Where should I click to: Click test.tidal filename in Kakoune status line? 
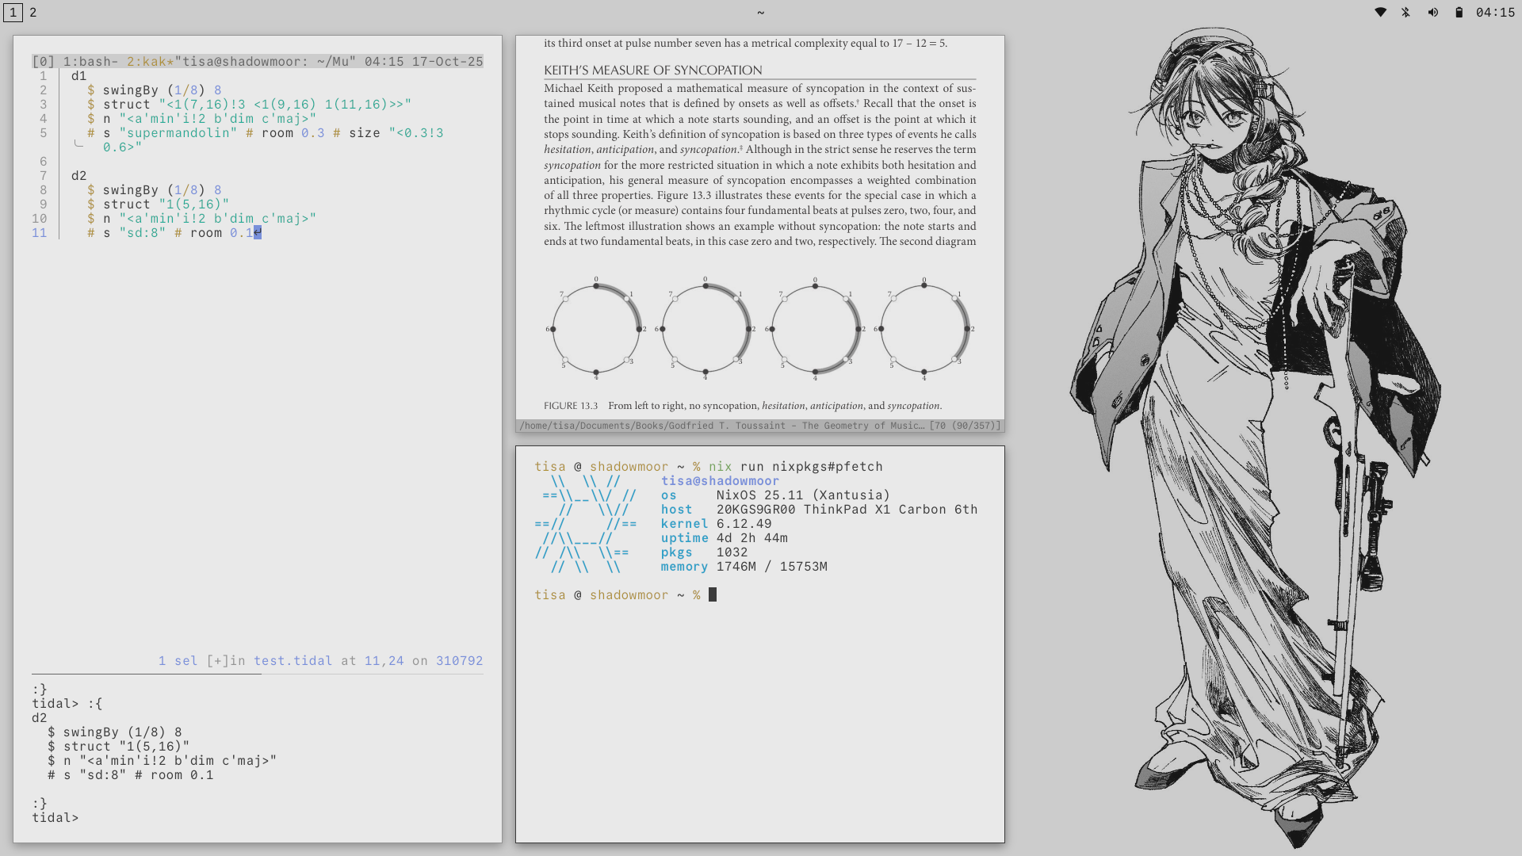293,660
